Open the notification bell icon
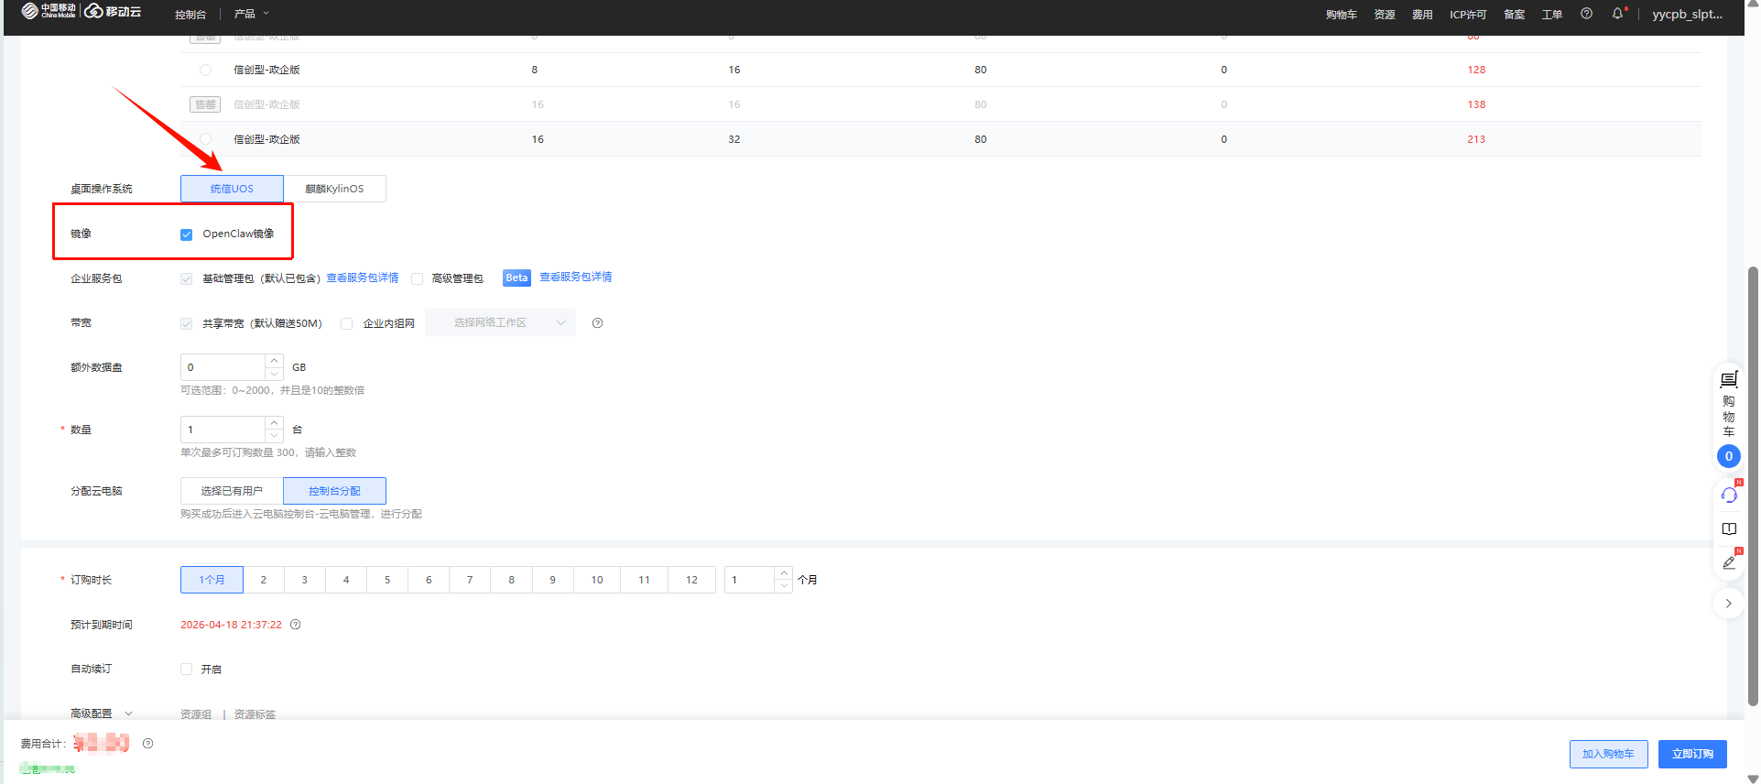 pyautogui.click(x=1617, y=14)
